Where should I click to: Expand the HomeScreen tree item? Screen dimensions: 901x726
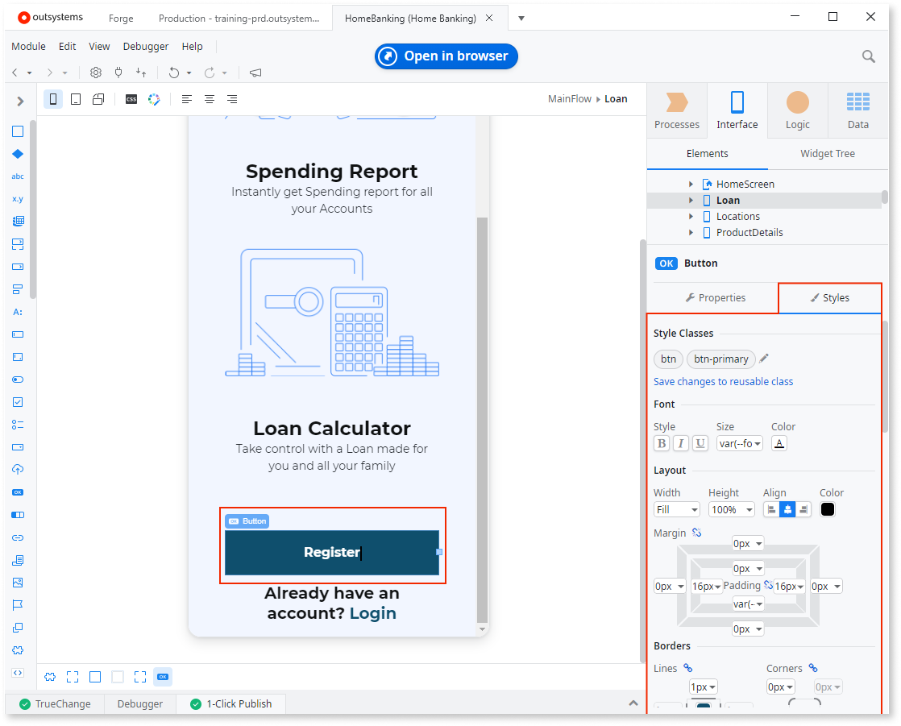coord(691,185)
